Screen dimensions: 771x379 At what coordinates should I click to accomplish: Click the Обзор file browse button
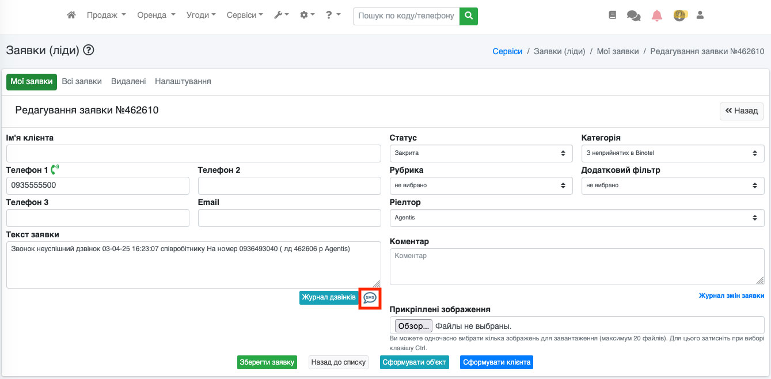413,326
